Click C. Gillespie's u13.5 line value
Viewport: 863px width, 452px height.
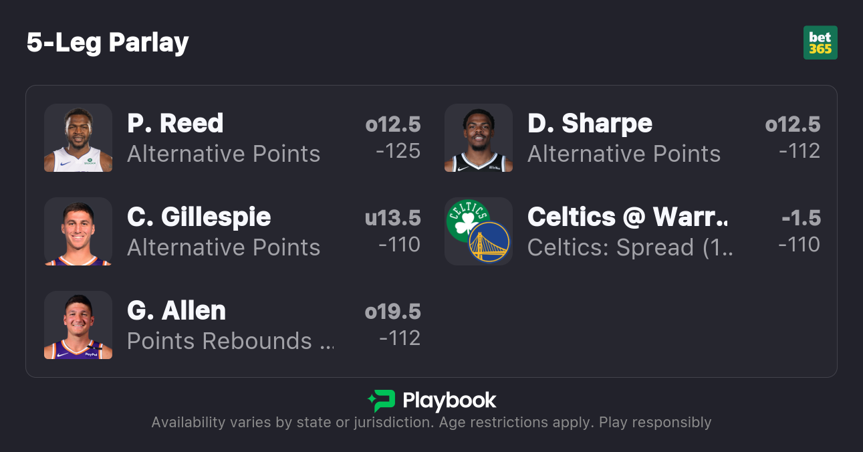tap(393, 218)
